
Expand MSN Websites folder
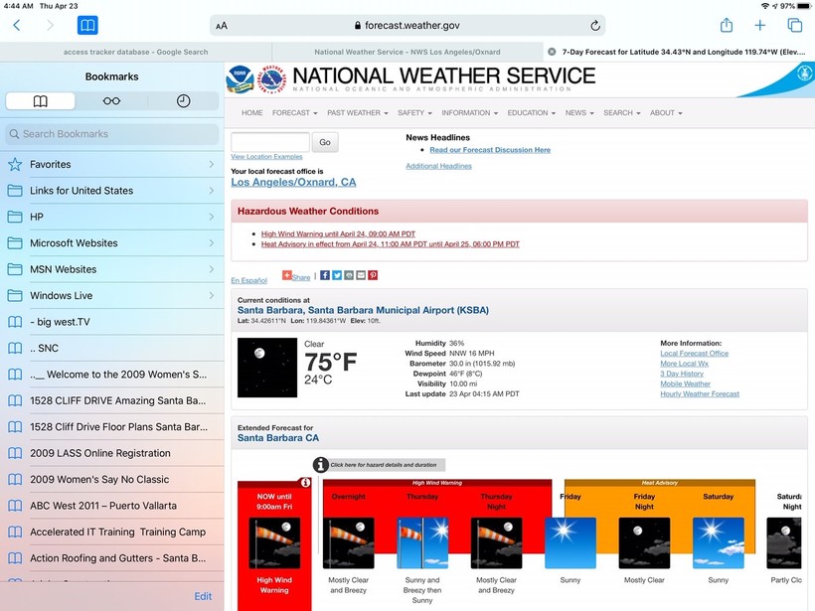(x=111, y=269)
